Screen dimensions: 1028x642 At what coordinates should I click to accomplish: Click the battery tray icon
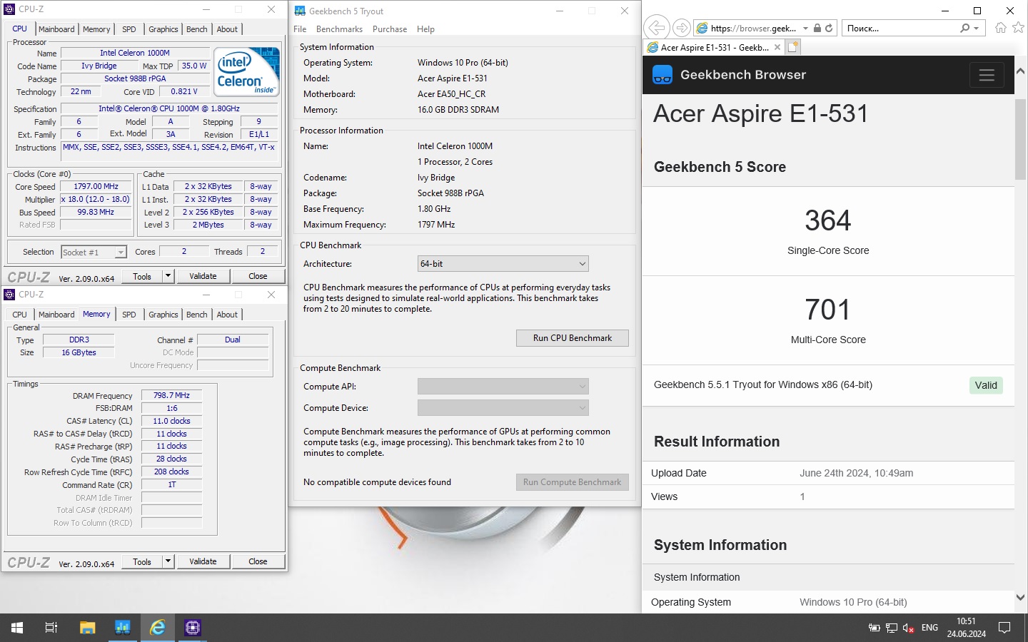tap(874, 628)
